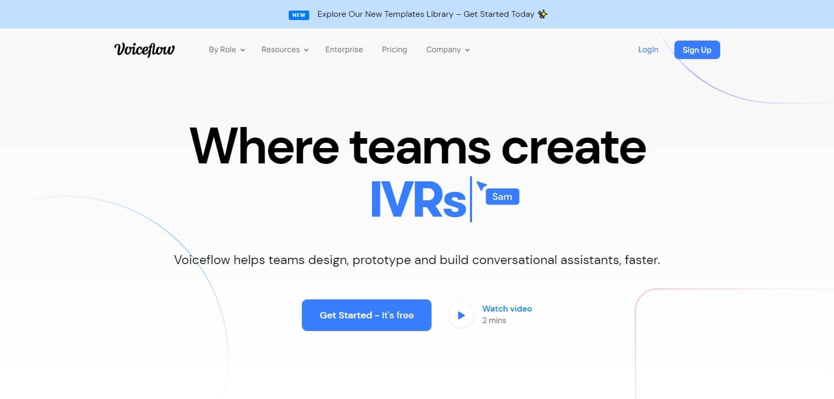The width and height of the screenshot is (834, 399).
Task: Click the Sam collaborator name tag
Action: click(502, 197)
